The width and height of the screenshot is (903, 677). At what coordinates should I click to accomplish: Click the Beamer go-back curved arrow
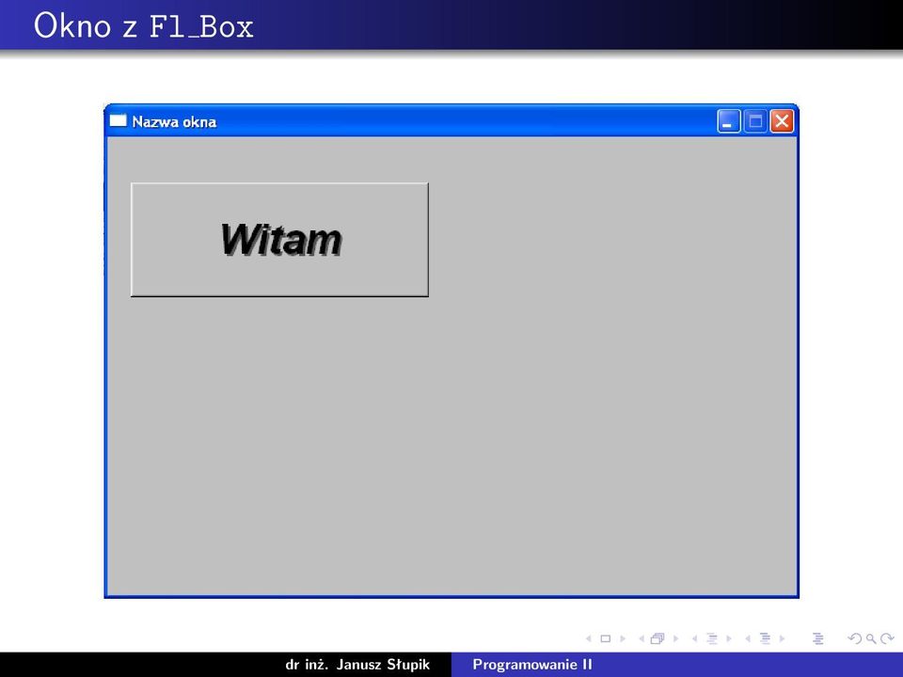(x=855, y=638)
